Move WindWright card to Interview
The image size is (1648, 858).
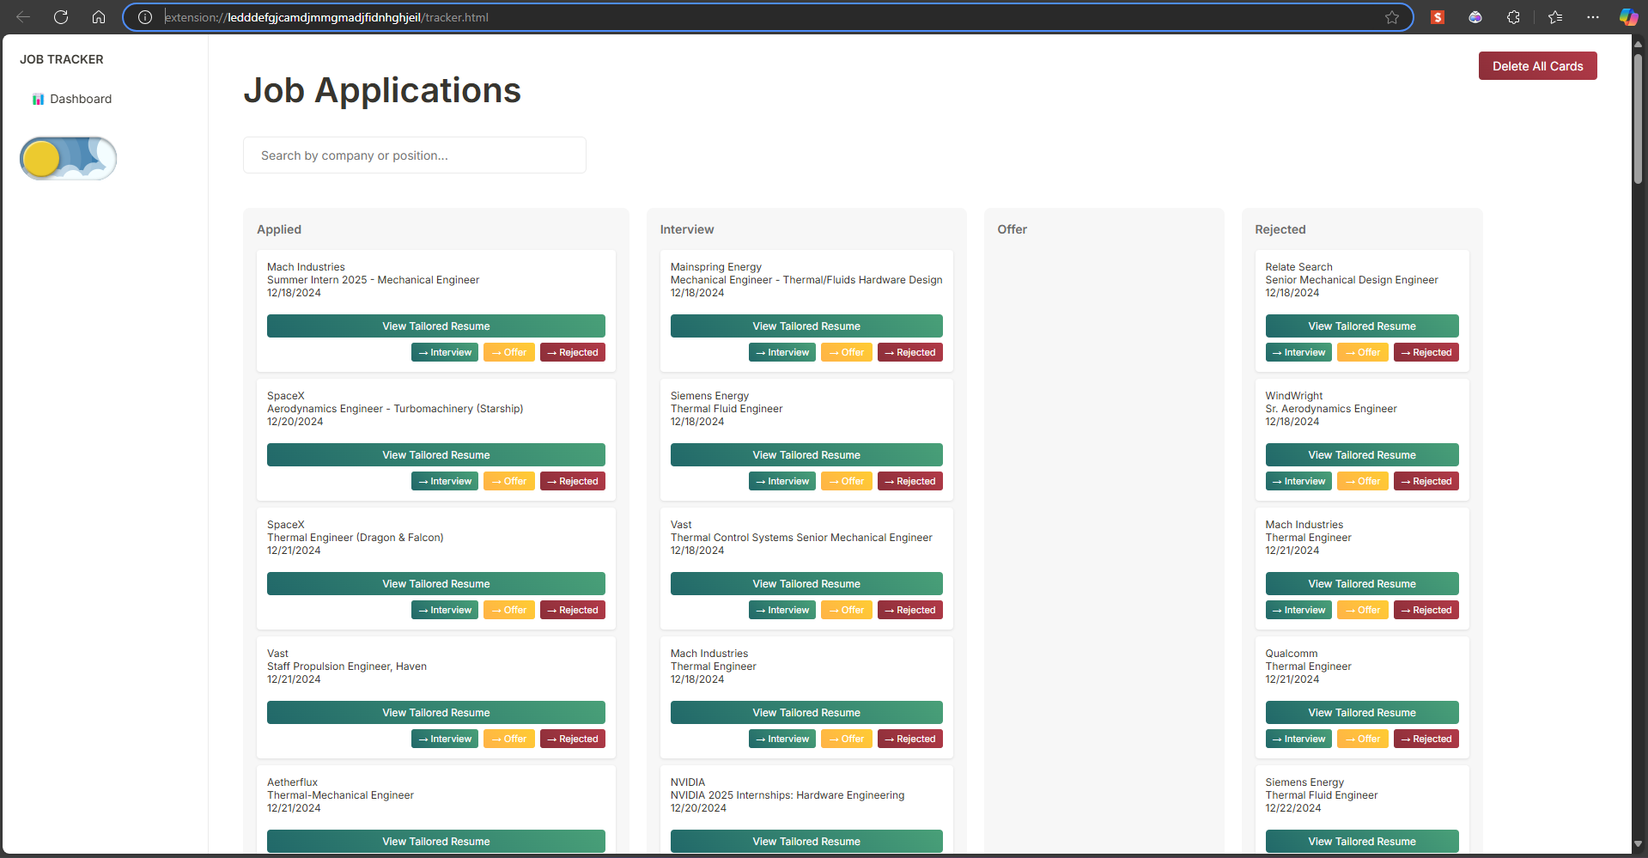[x=1298, y=481]
